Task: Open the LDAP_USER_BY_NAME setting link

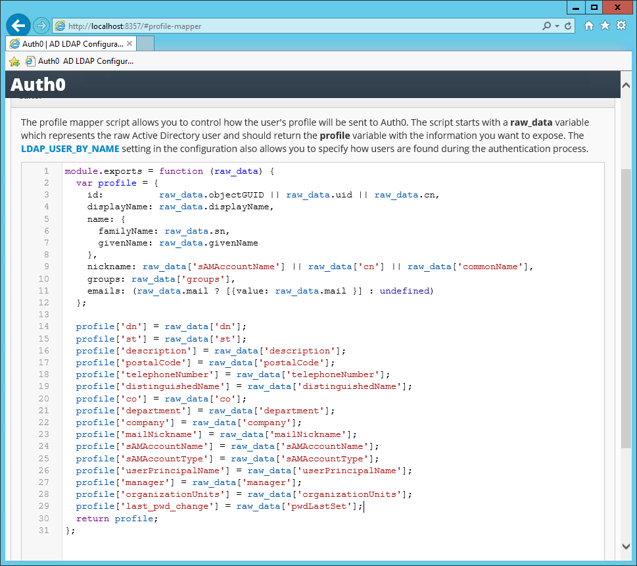Action: (70, 149)
